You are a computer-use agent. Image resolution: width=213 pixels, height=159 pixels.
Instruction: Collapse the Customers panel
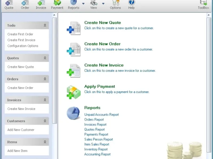[x=45, y=121]
